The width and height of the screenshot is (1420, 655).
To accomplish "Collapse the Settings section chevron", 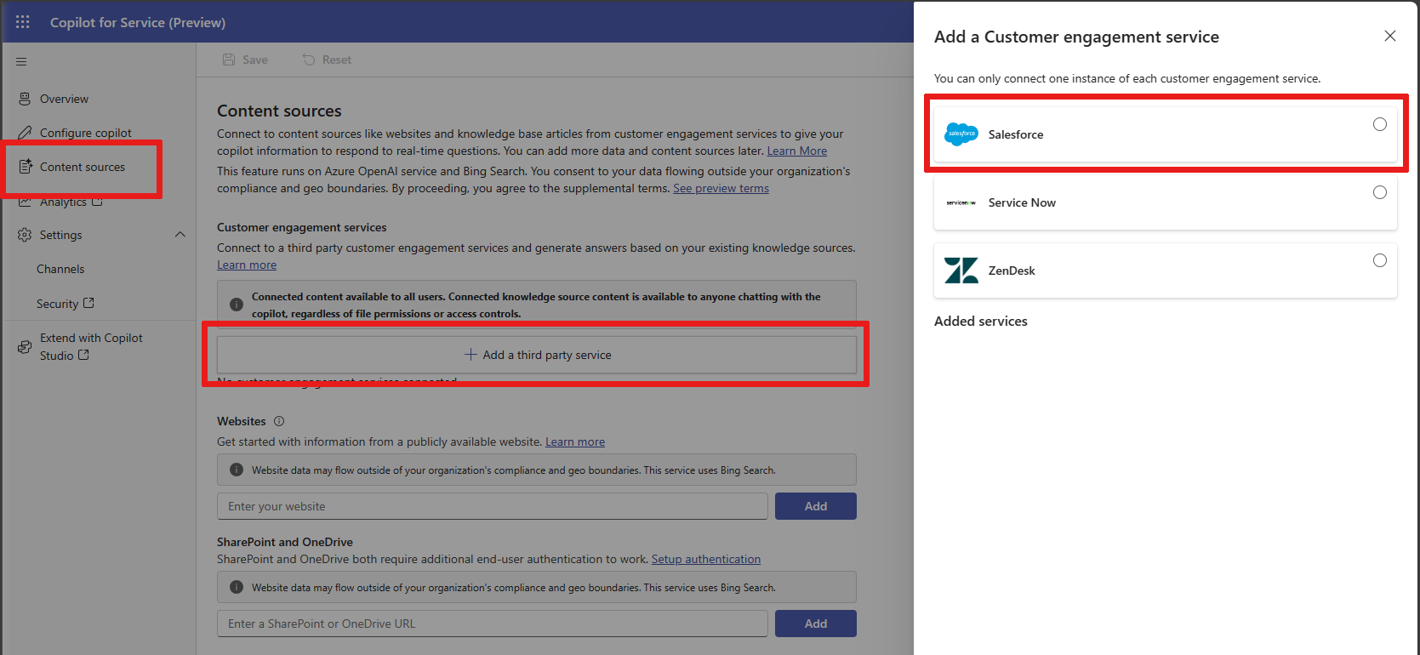I will tap(180, 235).
